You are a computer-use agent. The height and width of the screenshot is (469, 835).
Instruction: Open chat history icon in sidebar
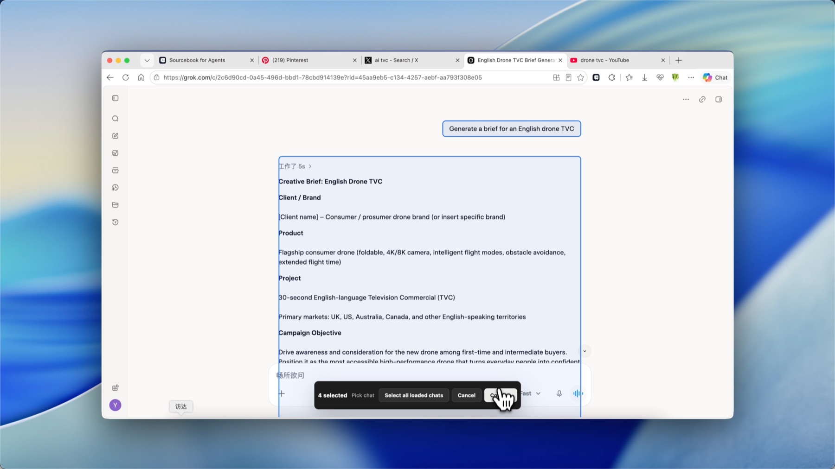click(116, 222)
